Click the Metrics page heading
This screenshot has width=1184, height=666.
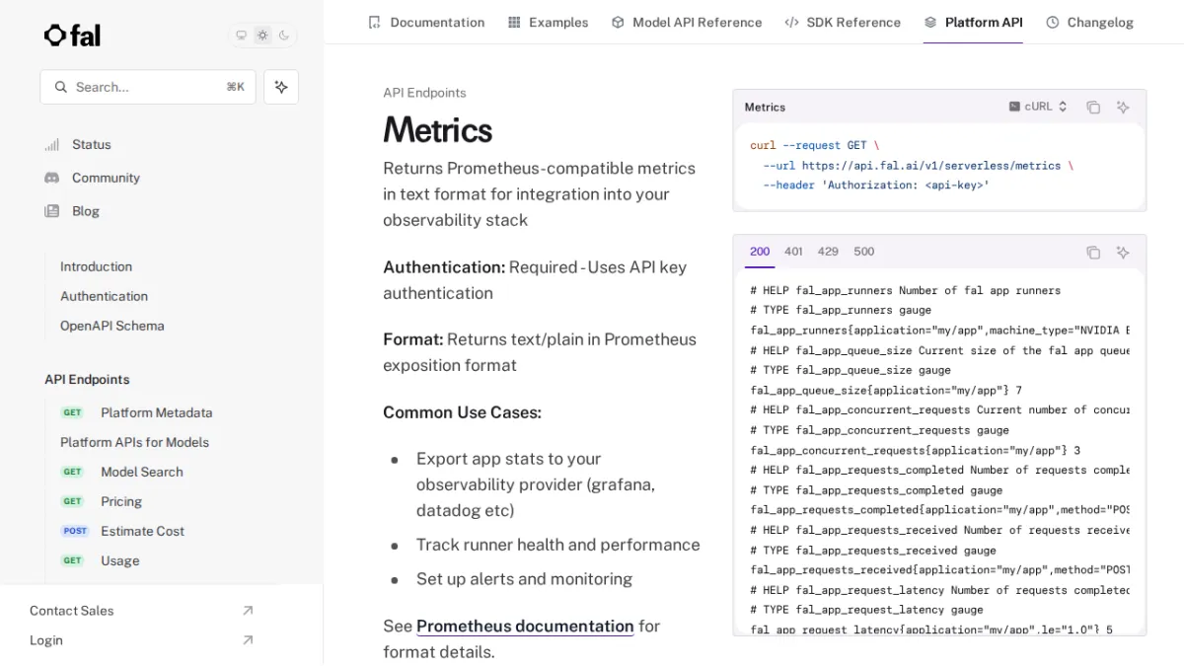[437, 130]
